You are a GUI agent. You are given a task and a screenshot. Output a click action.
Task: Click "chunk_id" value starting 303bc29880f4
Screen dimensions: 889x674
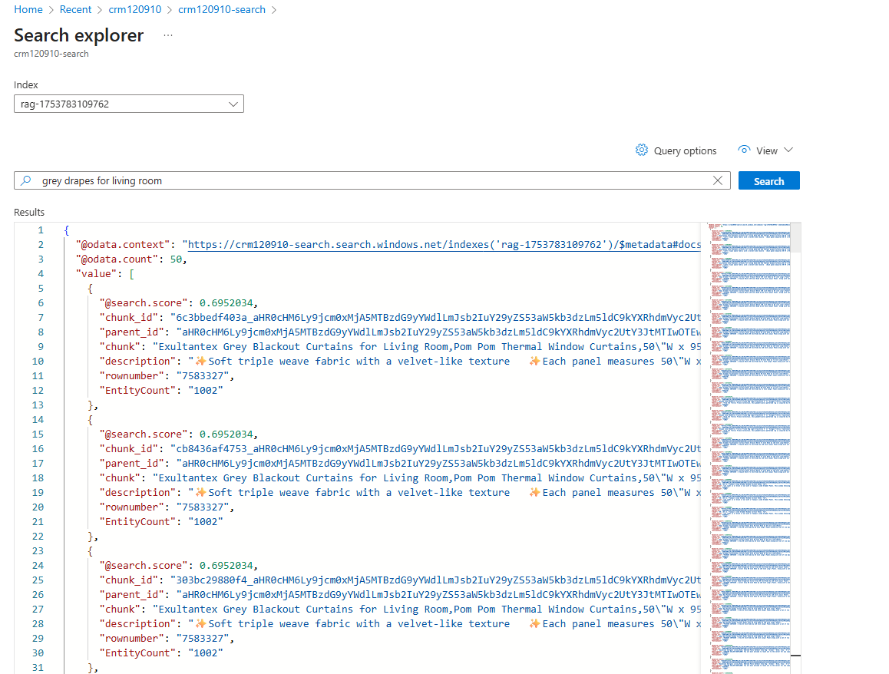click(x=435, y=580)
